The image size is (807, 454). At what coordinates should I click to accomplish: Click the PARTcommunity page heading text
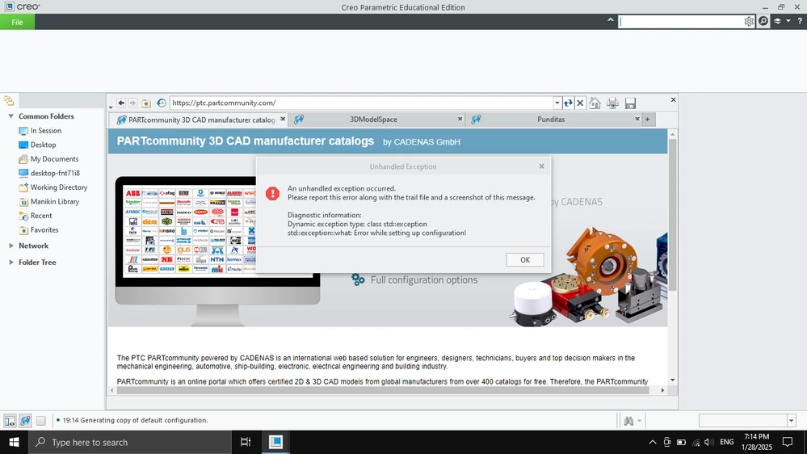pyautogui.click(x=245, y=141)
